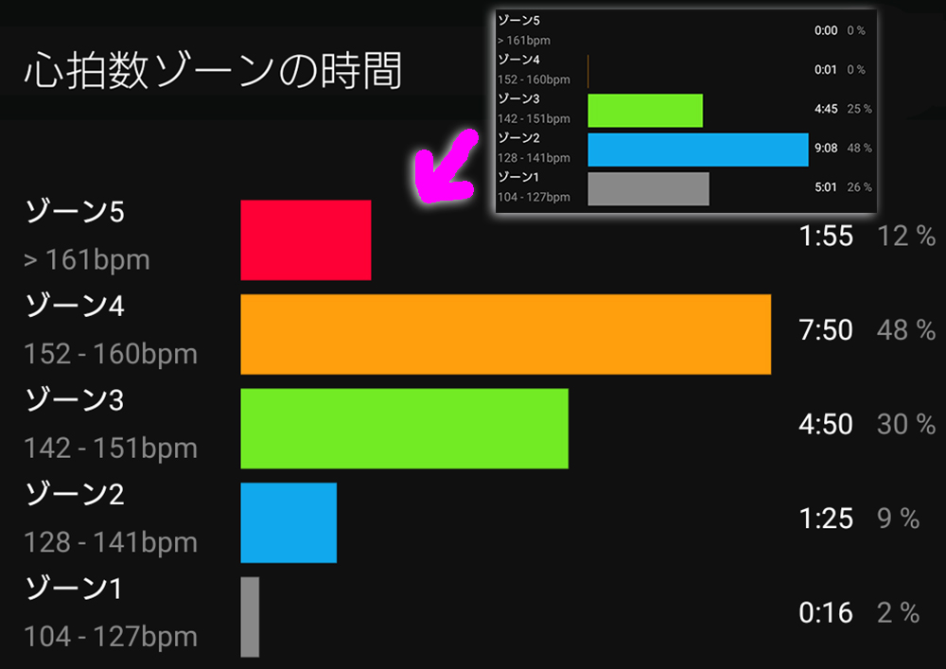Screen dimensions: 946x669
Task: Open the inset heart rate chart thumbnail
Action: tap(686, 111)
